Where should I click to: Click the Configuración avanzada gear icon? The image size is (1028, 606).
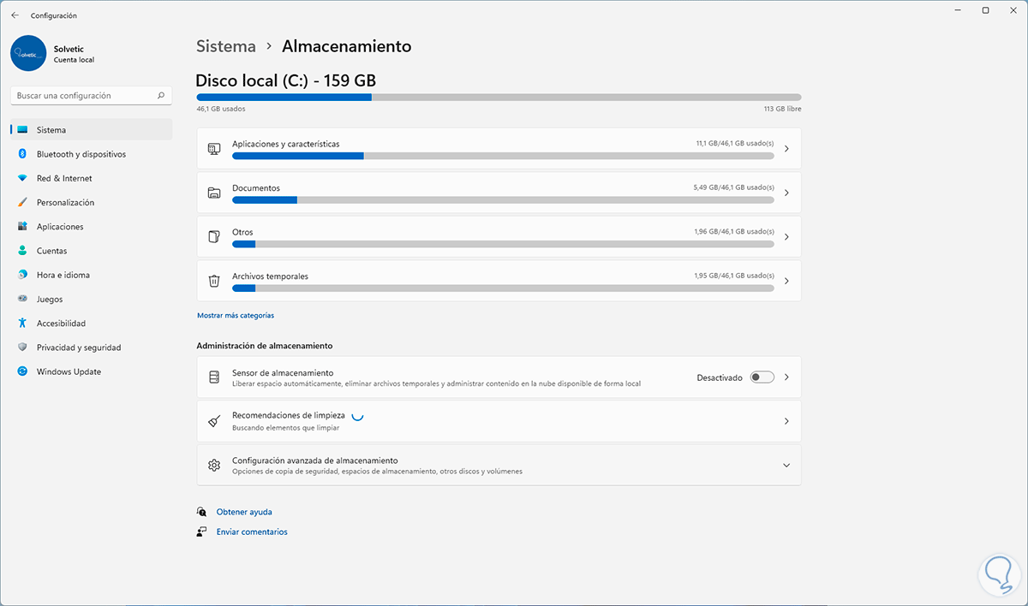pos(214,466)
